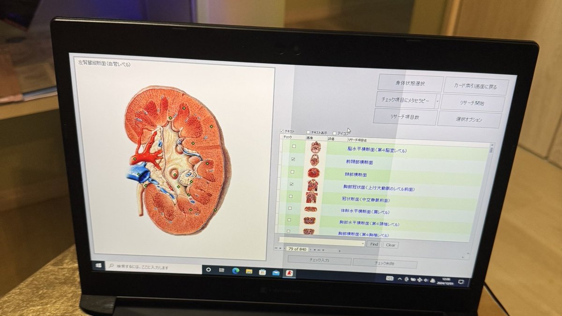Select the red app icon on the taskbar
Screen dimensions: 562x316
290,272
